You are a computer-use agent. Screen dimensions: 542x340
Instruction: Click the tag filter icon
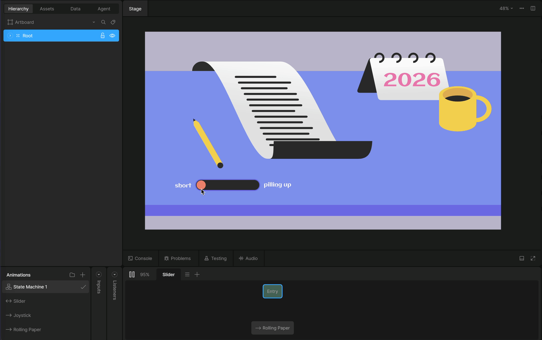[x=113, y=22]
